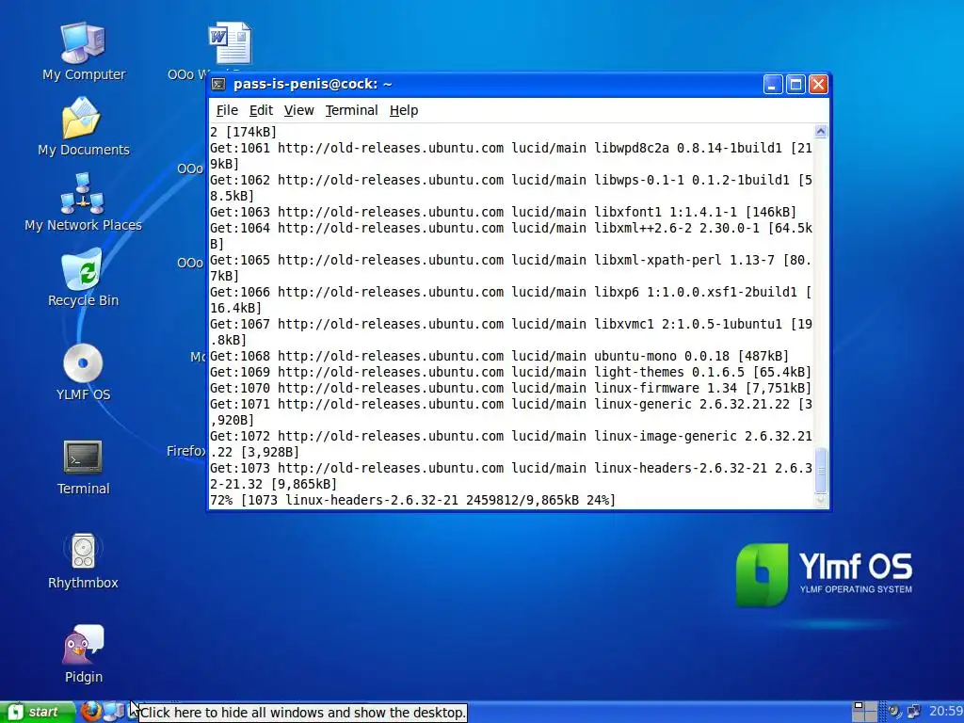
Task: Click the 20:59 clock in the taskbar
Action: (x=945, y=712)
